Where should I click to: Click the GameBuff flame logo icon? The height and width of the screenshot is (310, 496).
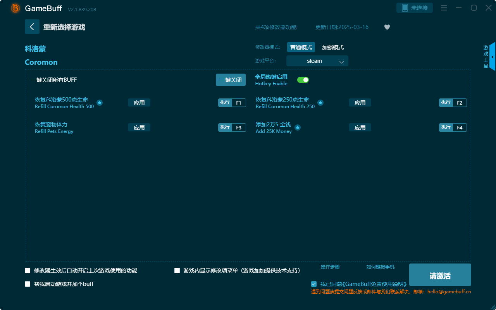click(x=15, y=8)
